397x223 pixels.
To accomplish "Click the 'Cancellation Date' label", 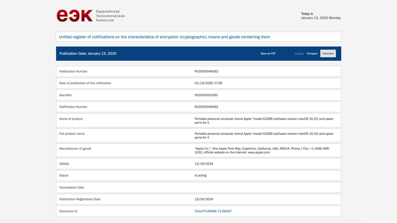I will [x=72, y=188].
